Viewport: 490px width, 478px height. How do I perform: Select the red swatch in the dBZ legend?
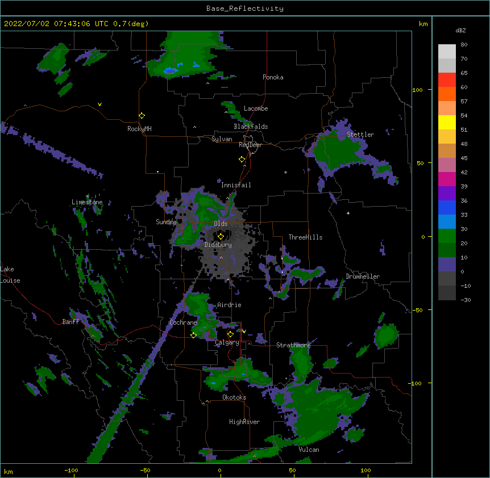pyautogui.click(x=447, y=79)
